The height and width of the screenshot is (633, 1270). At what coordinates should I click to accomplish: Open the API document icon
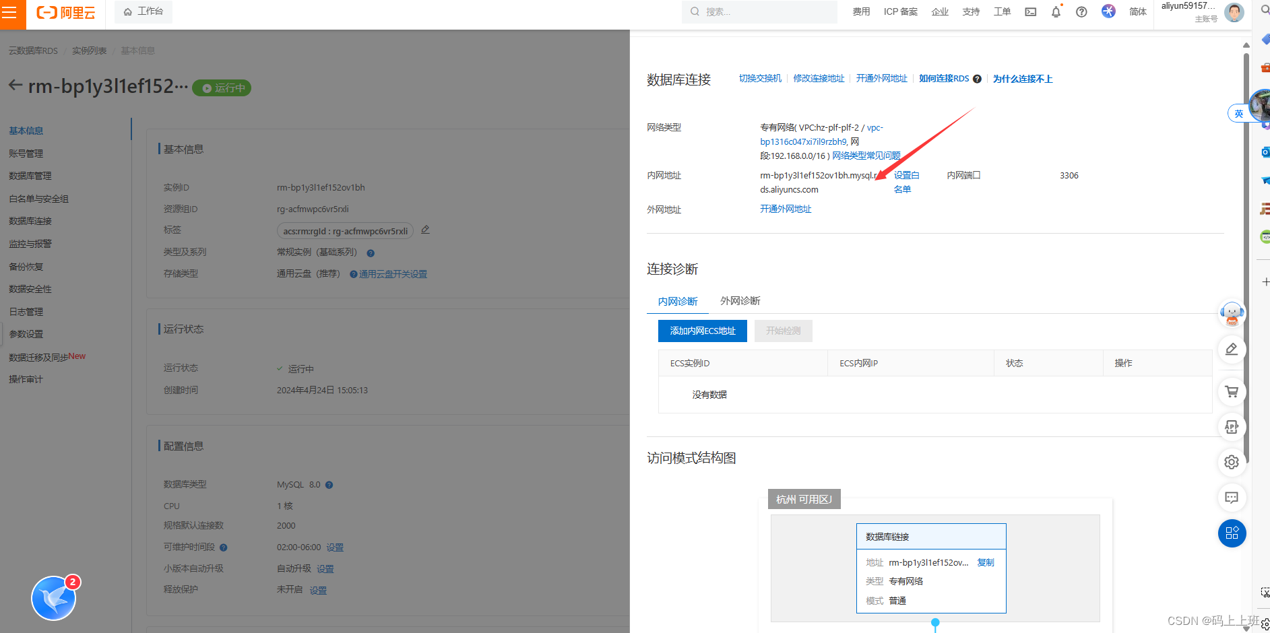pos(1232,427)
